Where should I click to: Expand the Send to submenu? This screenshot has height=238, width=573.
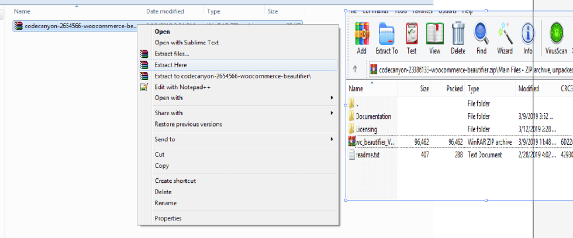click(237, 139)
